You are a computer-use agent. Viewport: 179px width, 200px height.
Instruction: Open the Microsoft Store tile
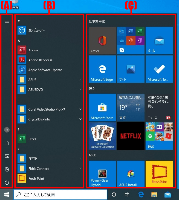click(x=102, y=108)
